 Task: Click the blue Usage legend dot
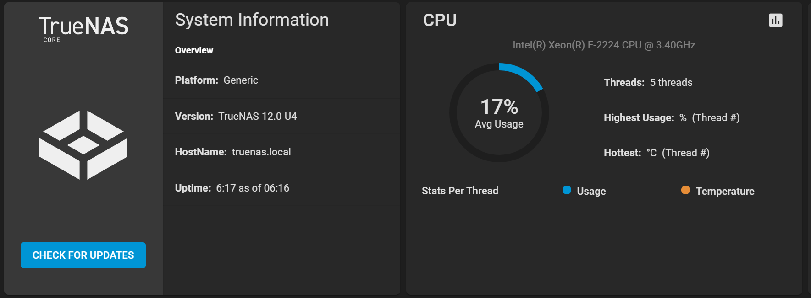[x=567, y=190]
